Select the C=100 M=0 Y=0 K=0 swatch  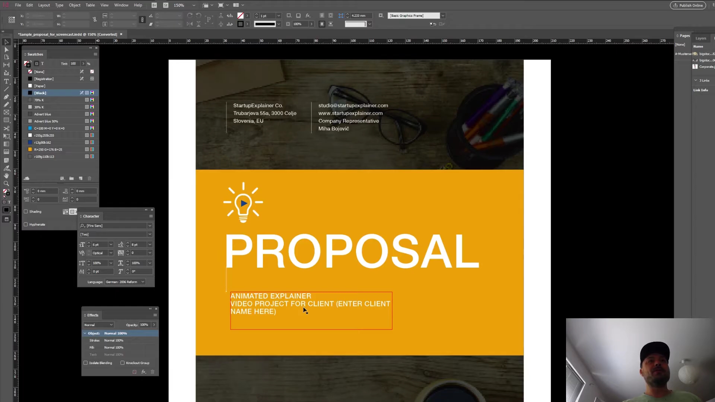coord(60,128)
